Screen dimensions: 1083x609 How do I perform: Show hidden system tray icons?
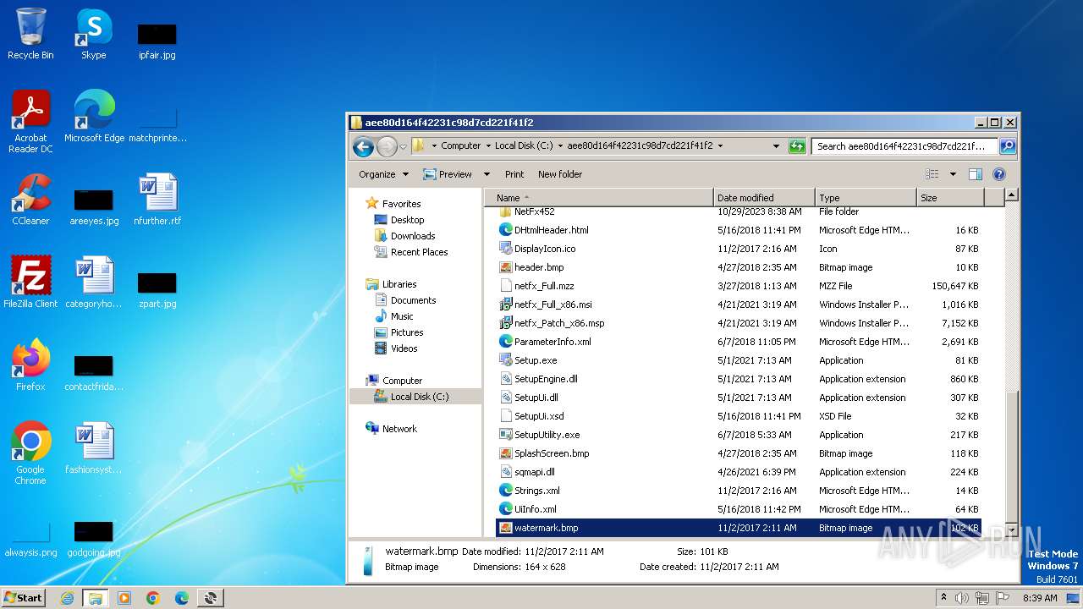944,598
